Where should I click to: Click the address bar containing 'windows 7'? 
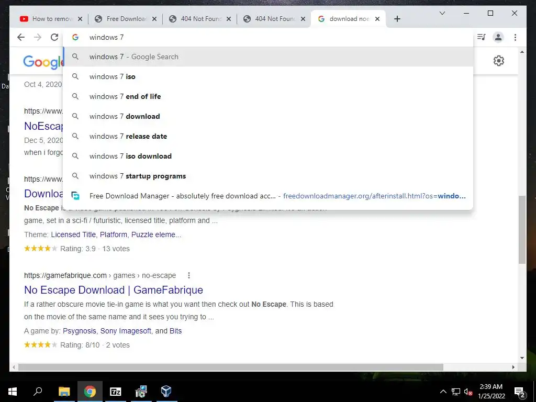point(268,37)
